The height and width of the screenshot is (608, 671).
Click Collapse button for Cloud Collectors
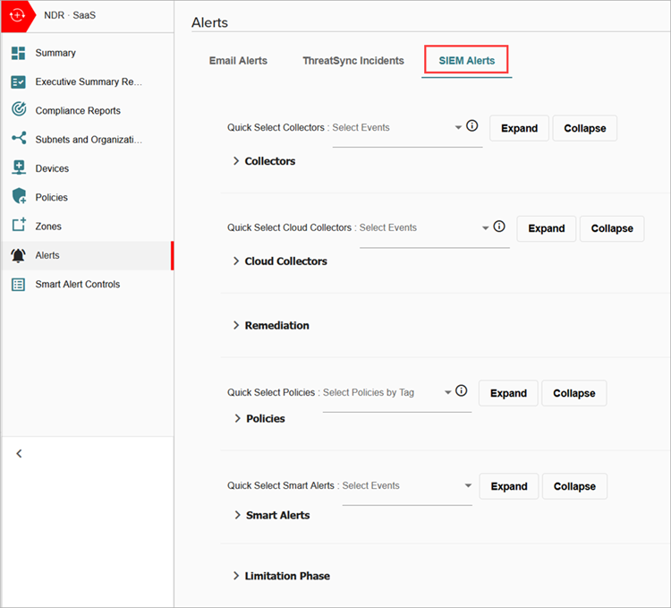(x=612, y=228)
